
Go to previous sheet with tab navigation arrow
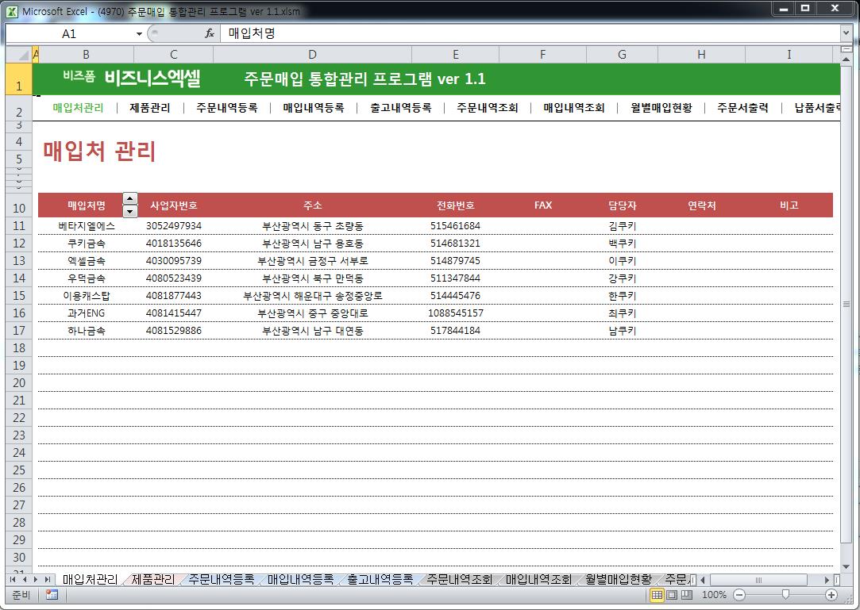24,579
